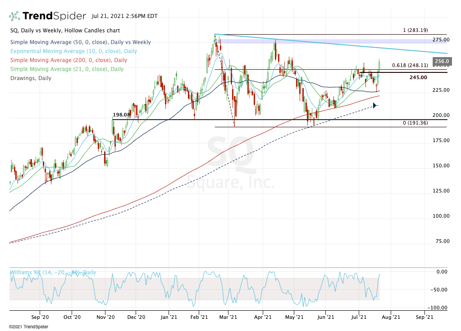
Task: Click the '0.618 (248.11)' Fibonacci label
Action: (410, 65)
